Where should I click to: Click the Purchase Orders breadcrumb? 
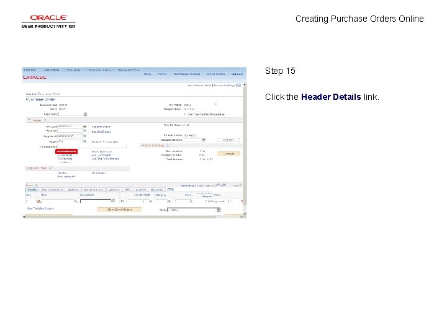(x=99, y=69)
